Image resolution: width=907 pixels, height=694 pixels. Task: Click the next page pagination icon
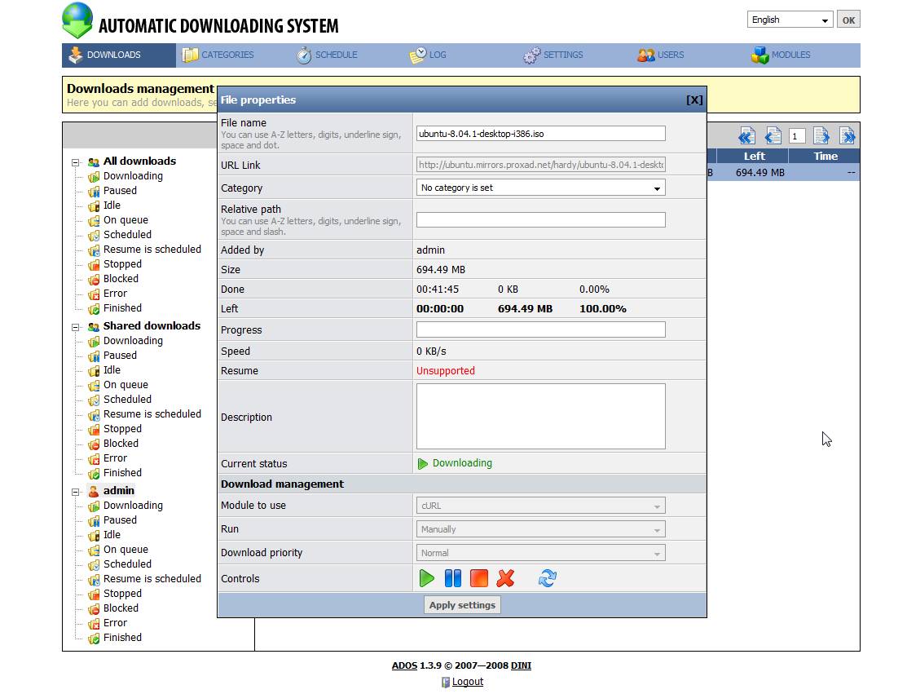click(821, 136)
